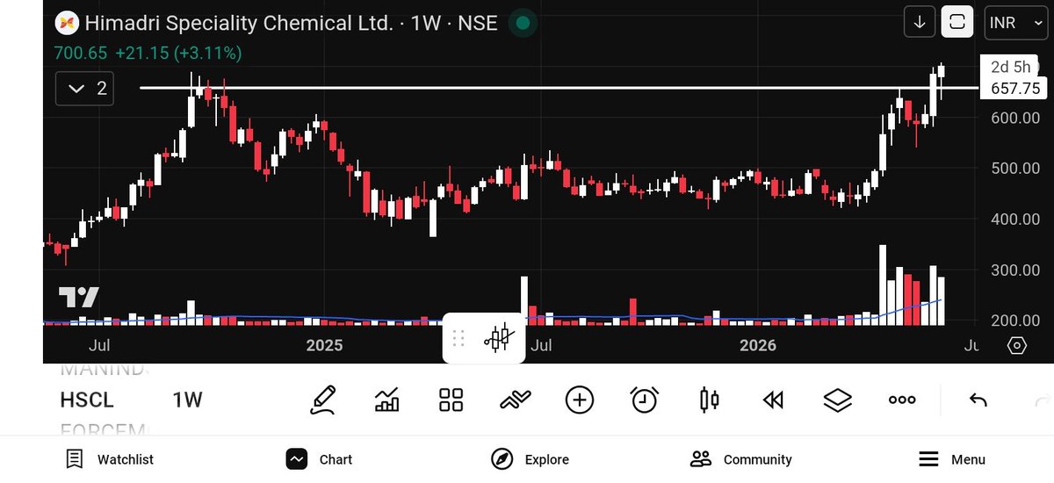Click the 500.00 price scale label
This screenshot has height=483, width=1054.
coord(1015,169)
